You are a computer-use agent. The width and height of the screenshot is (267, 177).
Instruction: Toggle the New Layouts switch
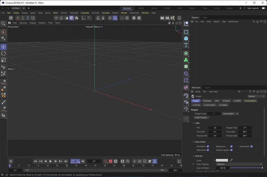click(x=263, y=8)
